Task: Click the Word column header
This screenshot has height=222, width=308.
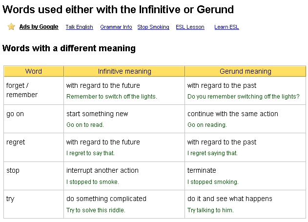Action: [x=34, y=71]
